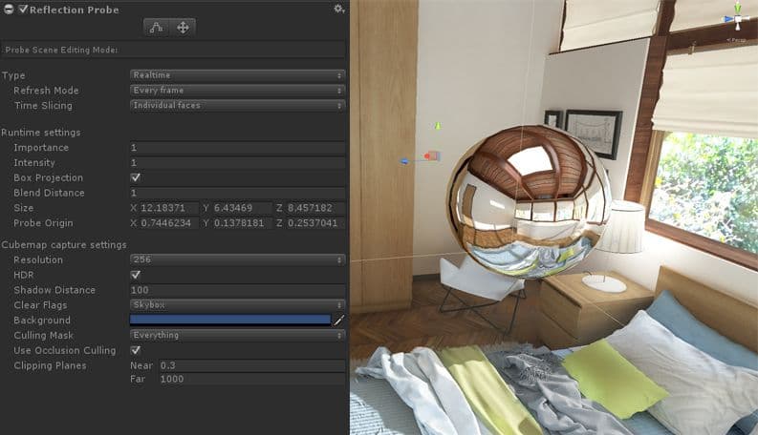758x435 pixels.
Task: Click the Shadow Distance value field
Action: coord(236,290)
